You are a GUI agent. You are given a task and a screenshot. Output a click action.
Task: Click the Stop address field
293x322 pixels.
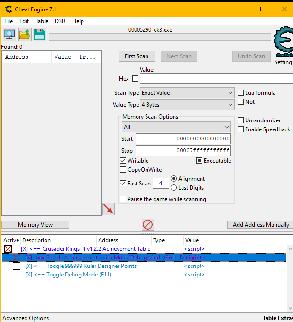183,151
